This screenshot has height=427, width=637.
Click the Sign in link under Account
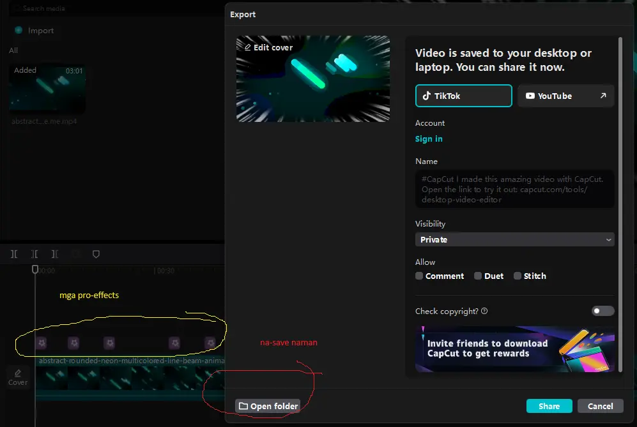[429, 139]
